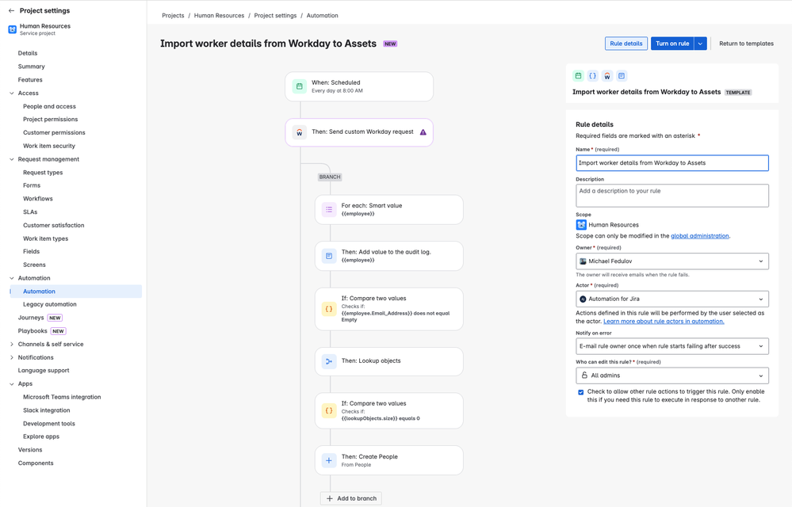Click the Turn on rule button

[672, 44]
